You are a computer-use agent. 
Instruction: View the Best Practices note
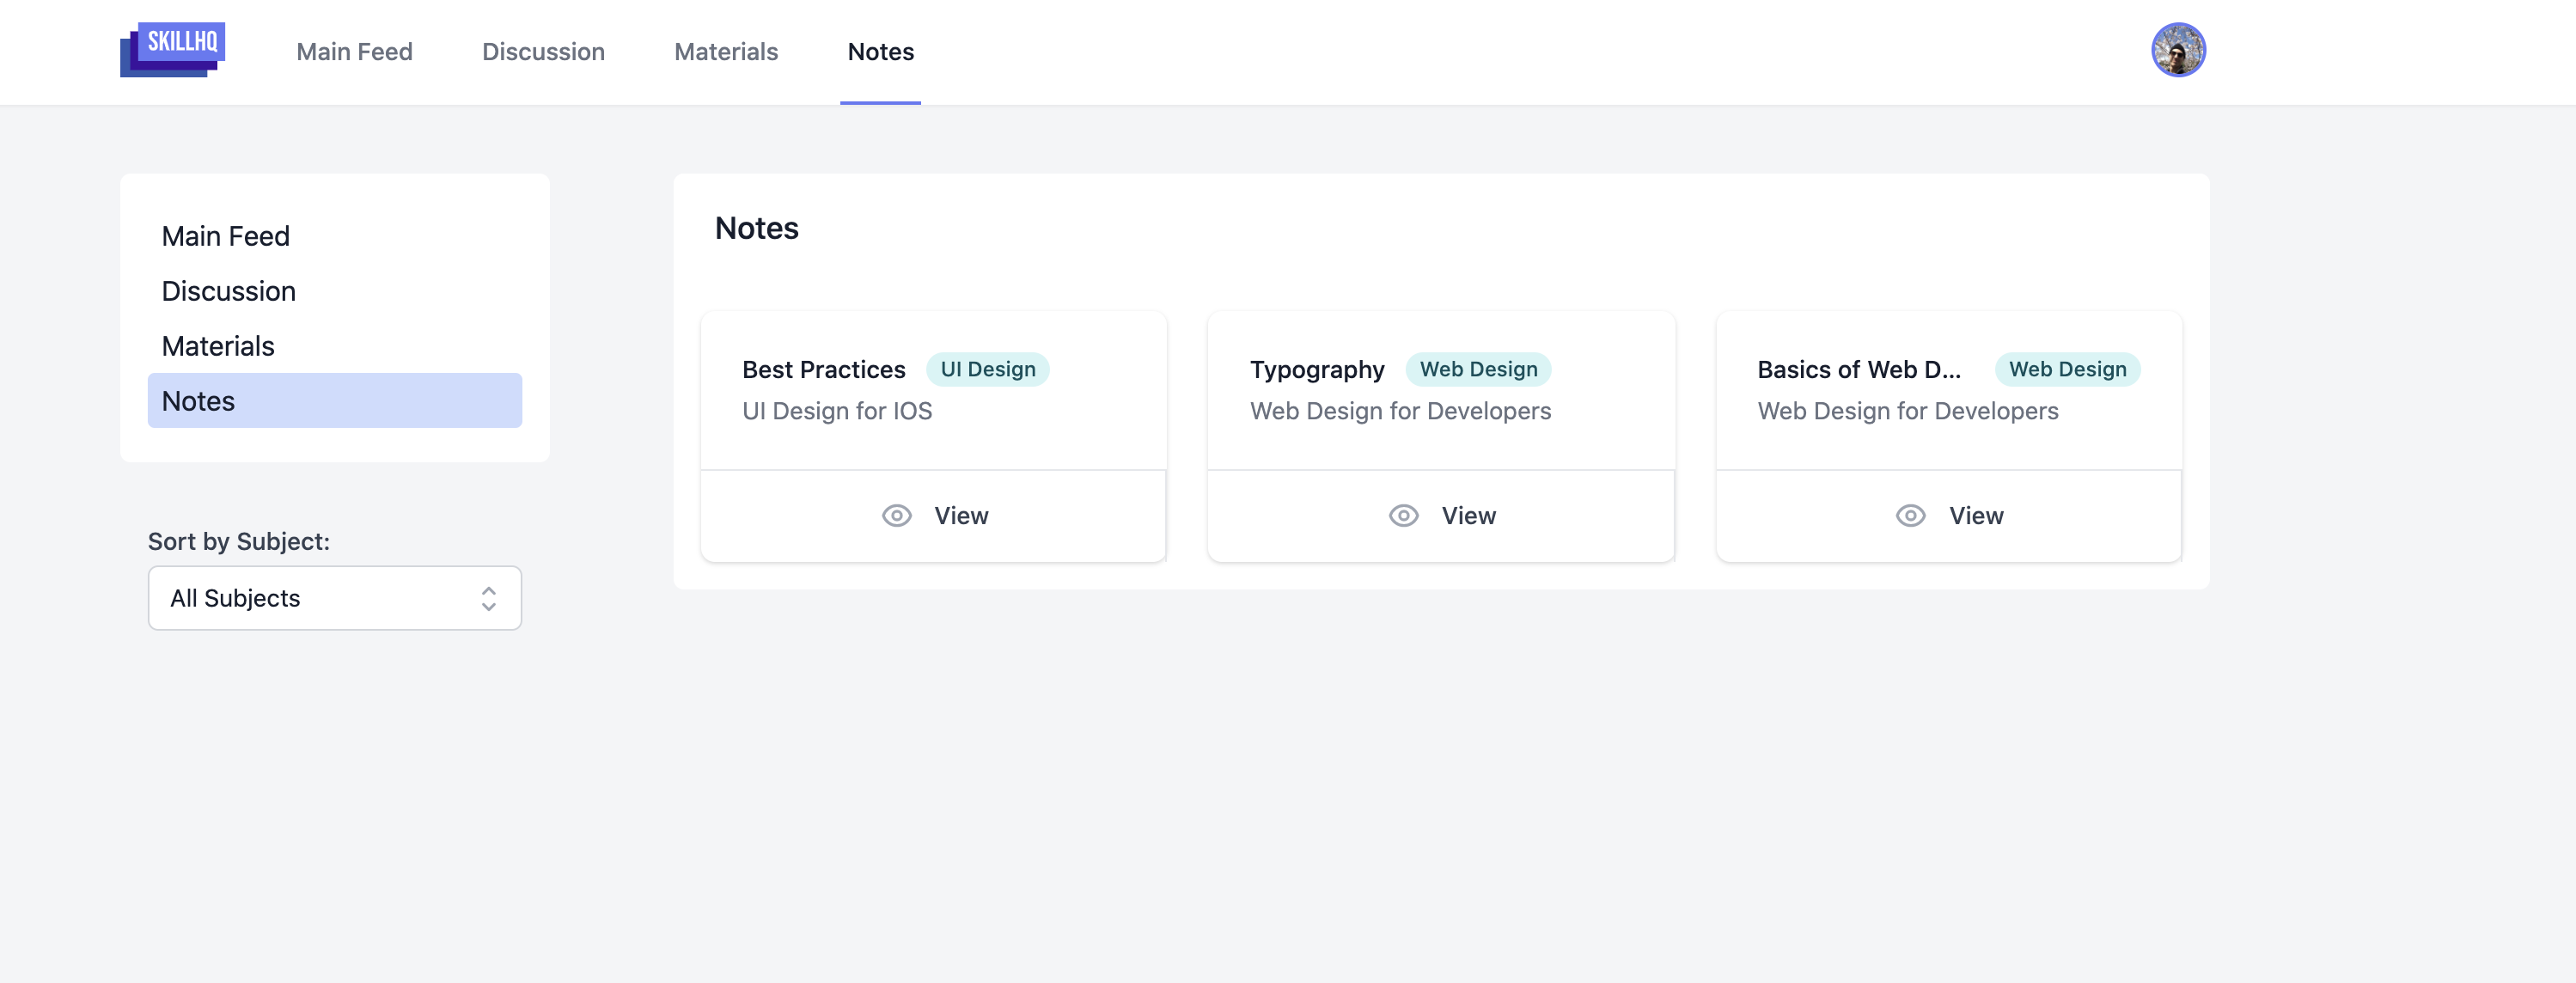960,515
